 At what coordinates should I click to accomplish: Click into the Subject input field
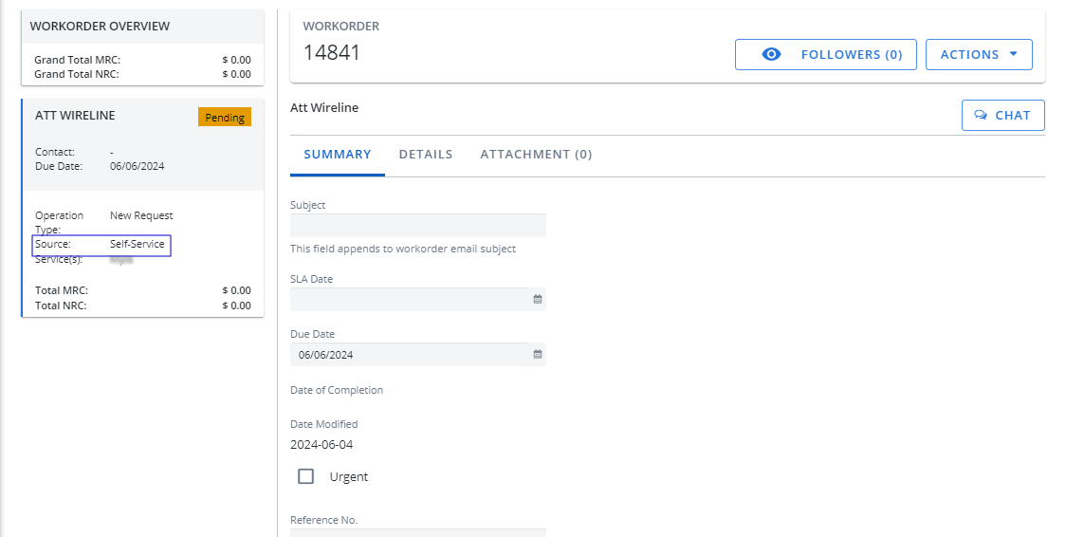417,226
